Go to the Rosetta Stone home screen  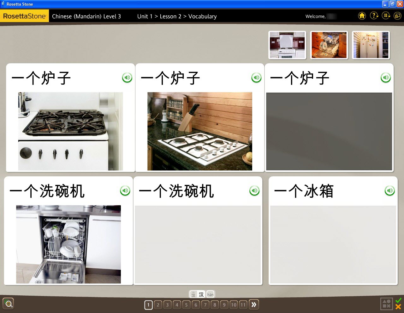click(362, 16)
